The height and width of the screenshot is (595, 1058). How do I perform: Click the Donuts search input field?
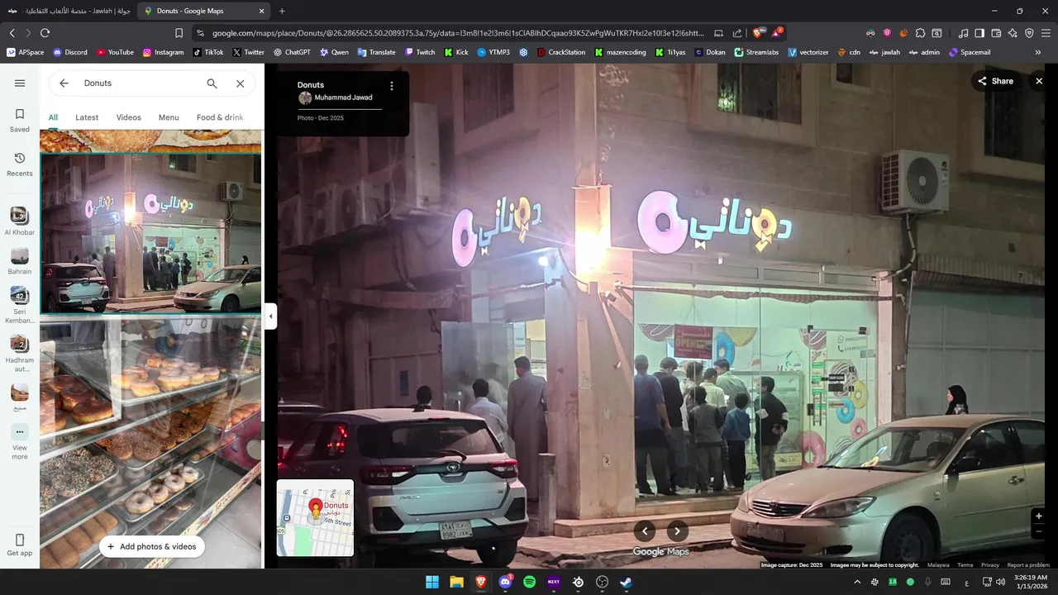[x=139, y=83]
